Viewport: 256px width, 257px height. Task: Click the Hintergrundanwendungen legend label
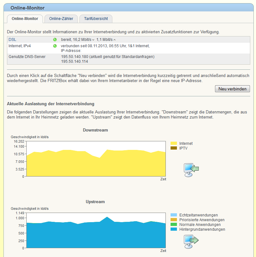(x=202, y=229)
